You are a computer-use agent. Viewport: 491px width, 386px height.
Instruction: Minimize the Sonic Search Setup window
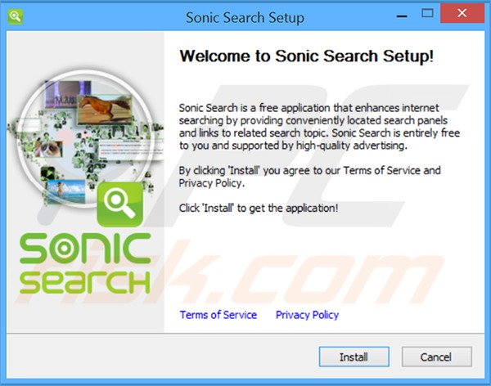click(402, 16)
